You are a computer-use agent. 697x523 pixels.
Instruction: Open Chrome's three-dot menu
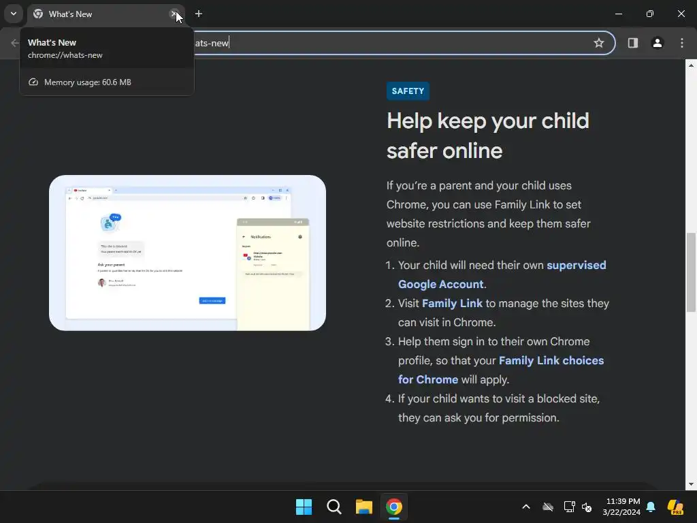tap(682, 43)
